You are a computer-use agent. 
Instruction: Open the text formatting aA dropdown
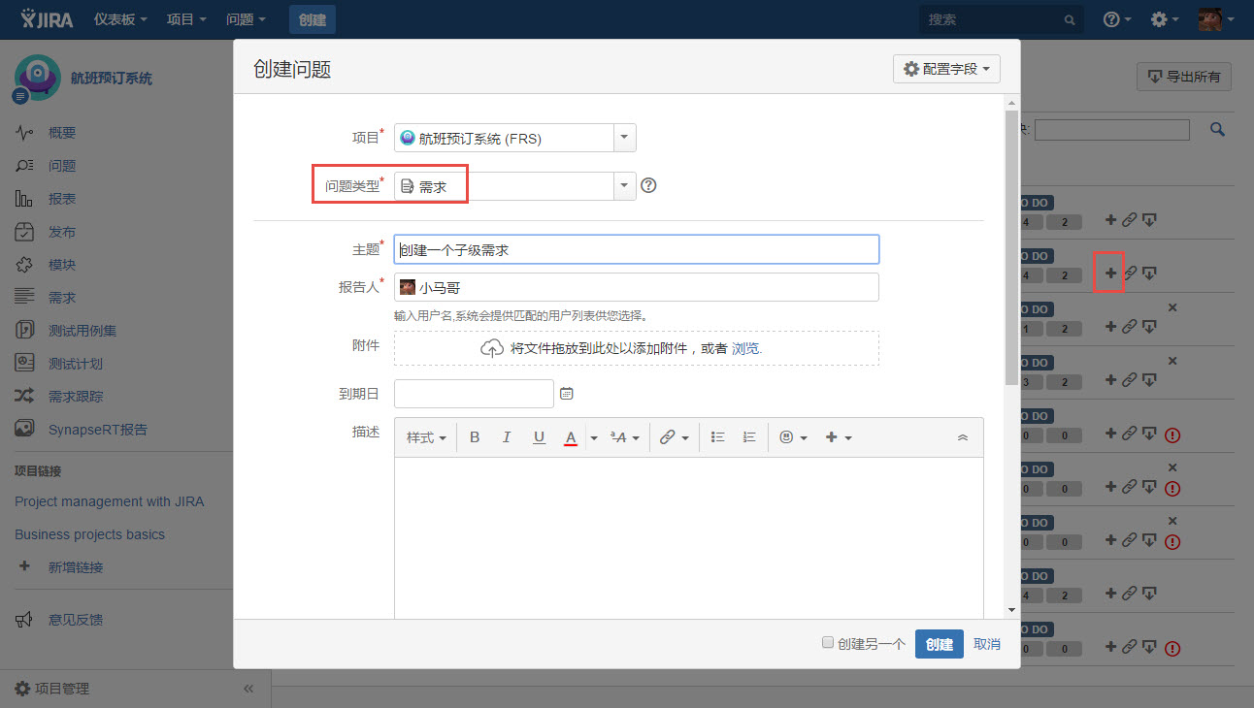pyautogui.click(x=624, y=437)
